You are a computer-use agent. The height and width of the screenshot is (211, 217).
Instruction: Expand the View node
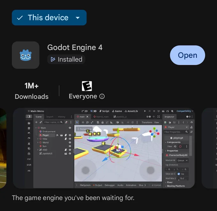pyautogui.click(x=38, y=139)
